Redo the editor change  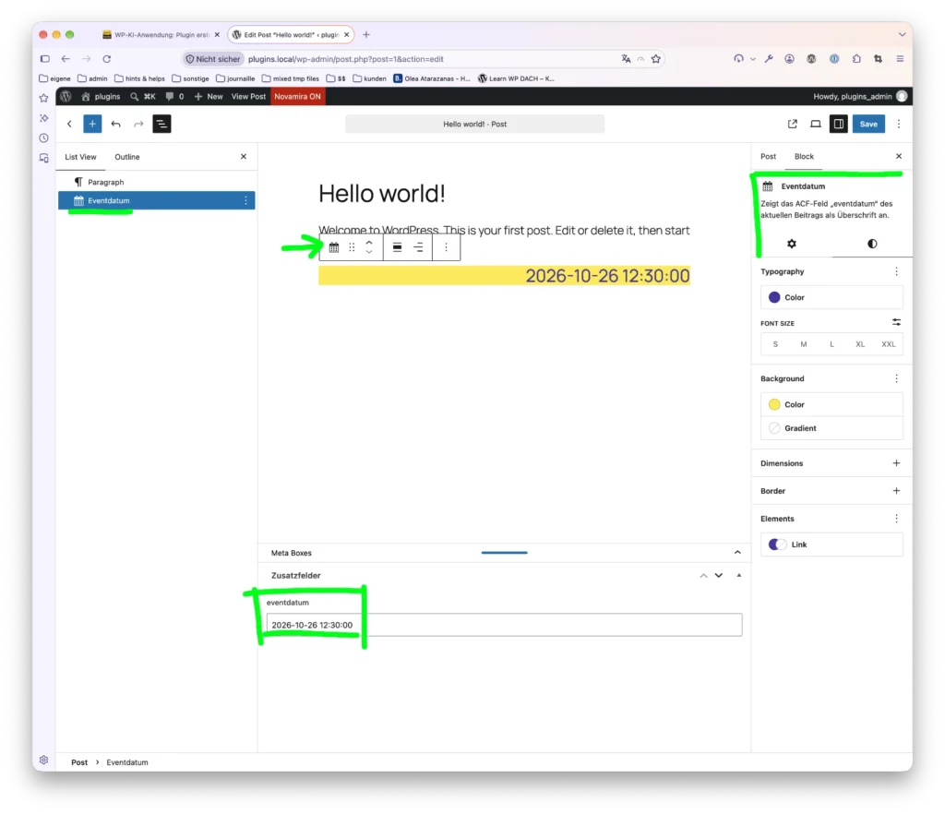pos(138,124)
